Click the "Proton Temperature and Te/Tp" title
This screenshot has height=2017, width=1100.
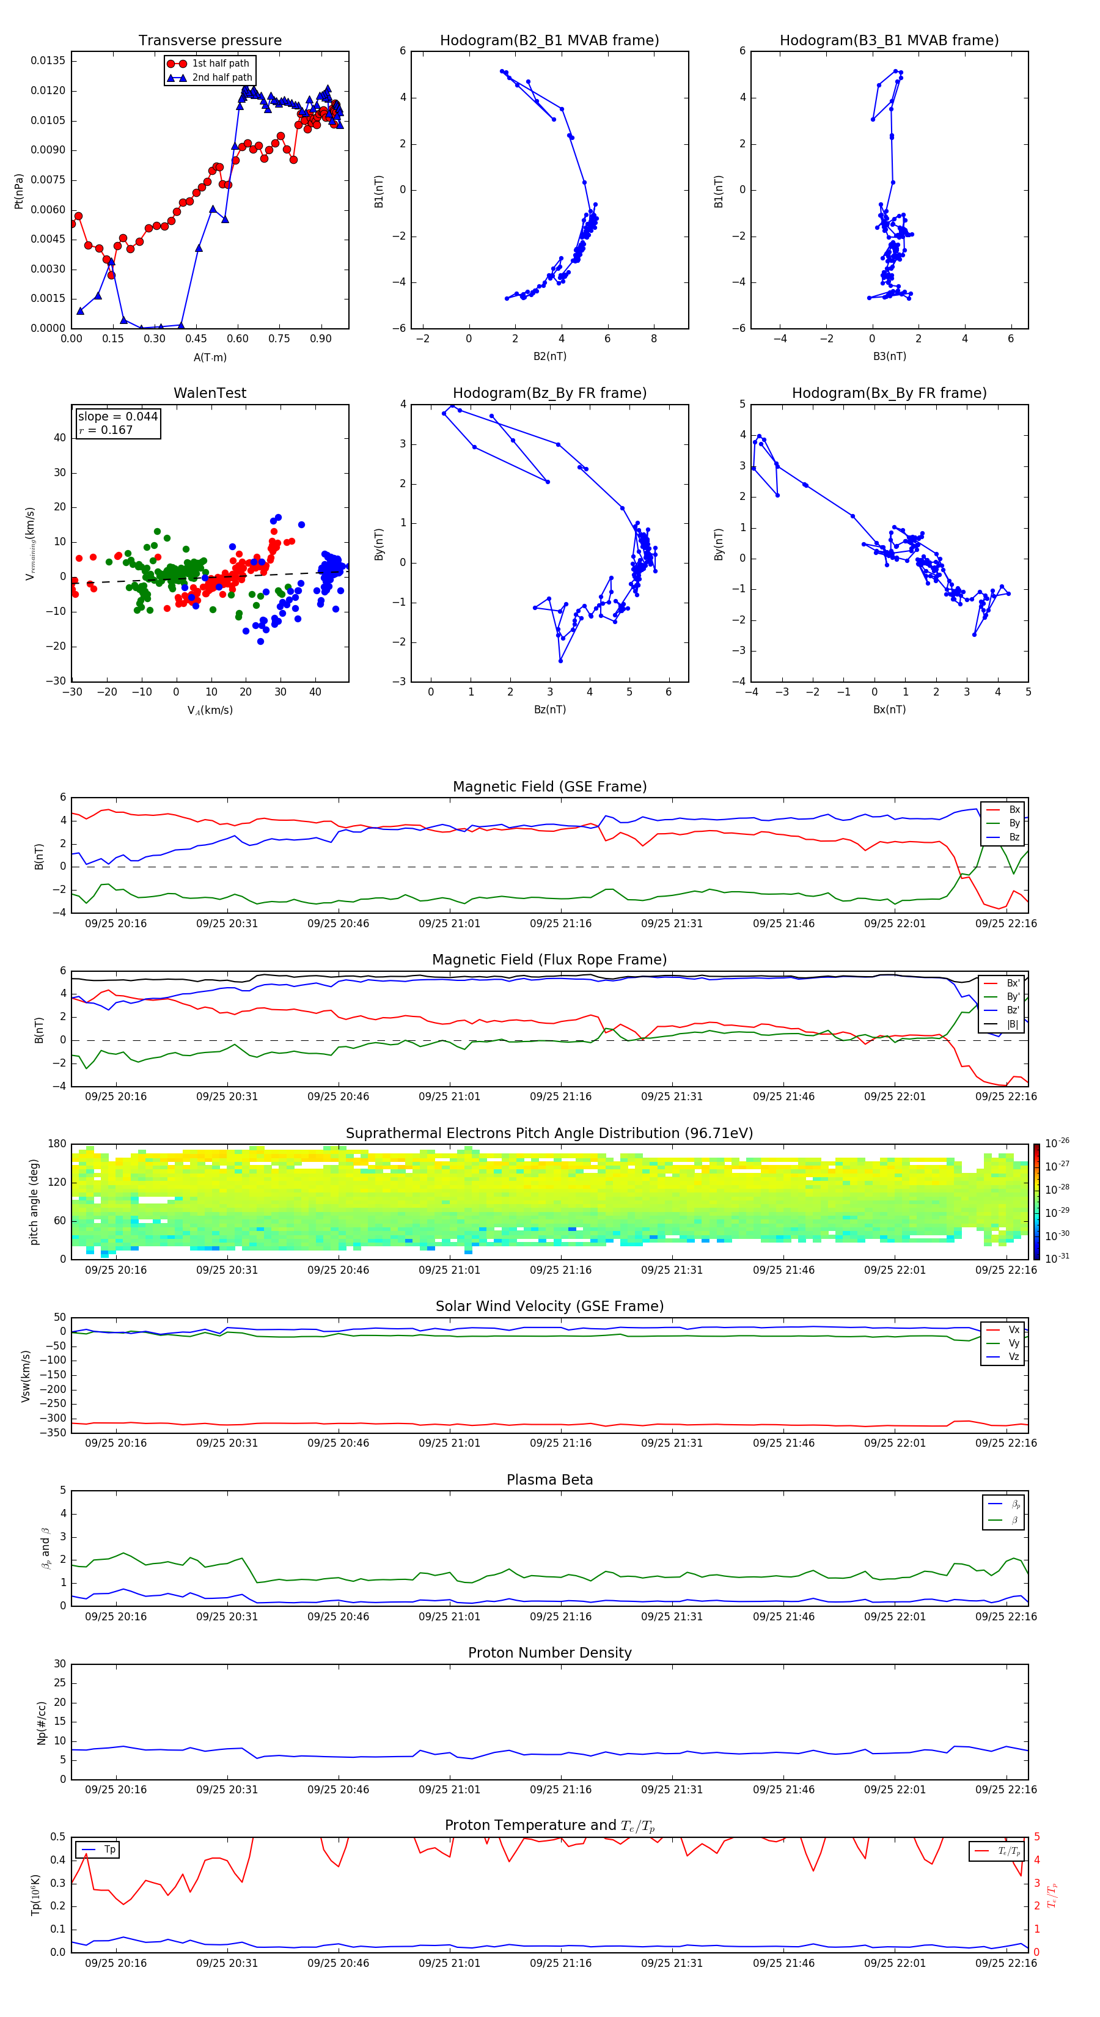pos(549,1825)
